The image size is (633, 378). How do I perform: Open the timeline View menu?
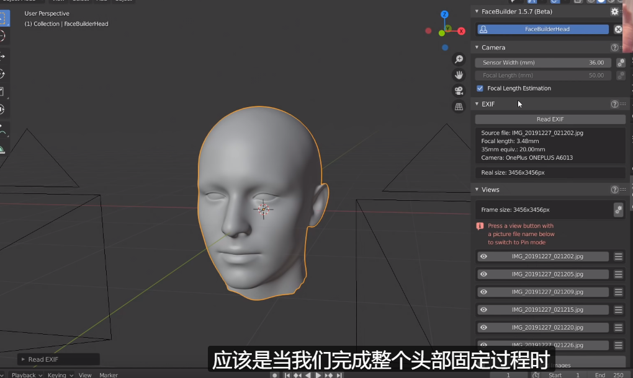[85, 375]
